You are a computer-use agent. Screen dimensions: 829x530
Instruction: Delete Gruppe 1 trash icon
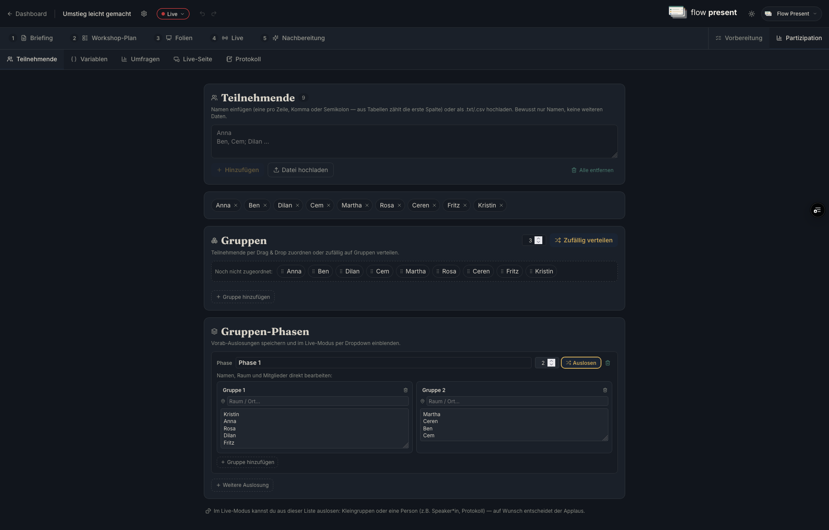pyautogui.click(x=405, y=390)
